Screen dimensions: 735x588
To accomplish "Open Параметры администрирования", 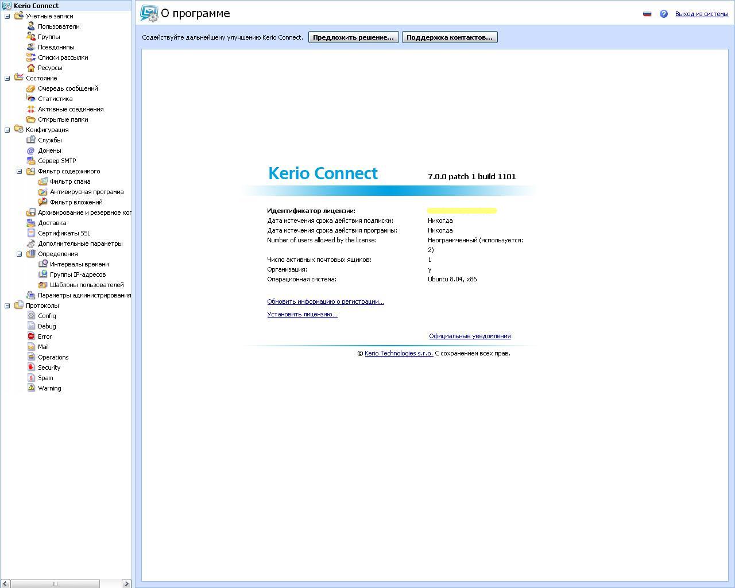I will coord(84,295).
